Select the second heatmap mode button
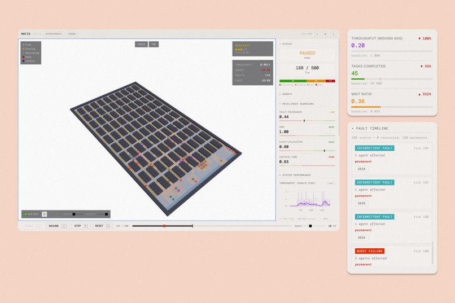The height and width of the screenshot is (303, 455). pos(51,214)
